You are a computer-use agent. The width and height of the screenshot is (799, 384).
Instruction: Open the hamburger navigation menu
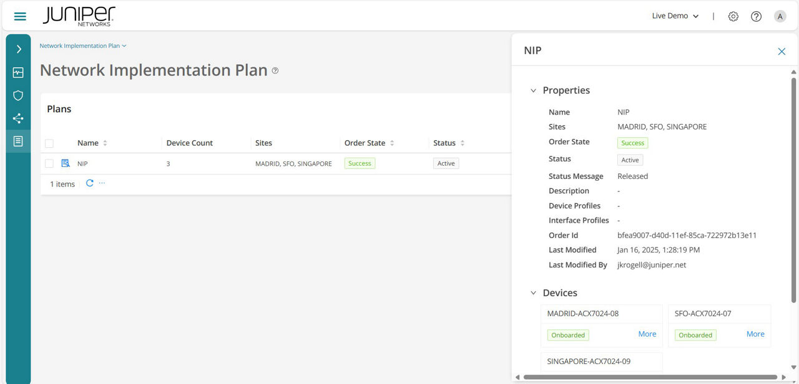tap(19, 16)
